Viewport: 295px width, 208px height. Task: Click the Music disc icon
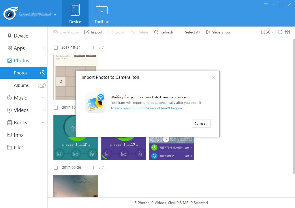tap(10, 98)
